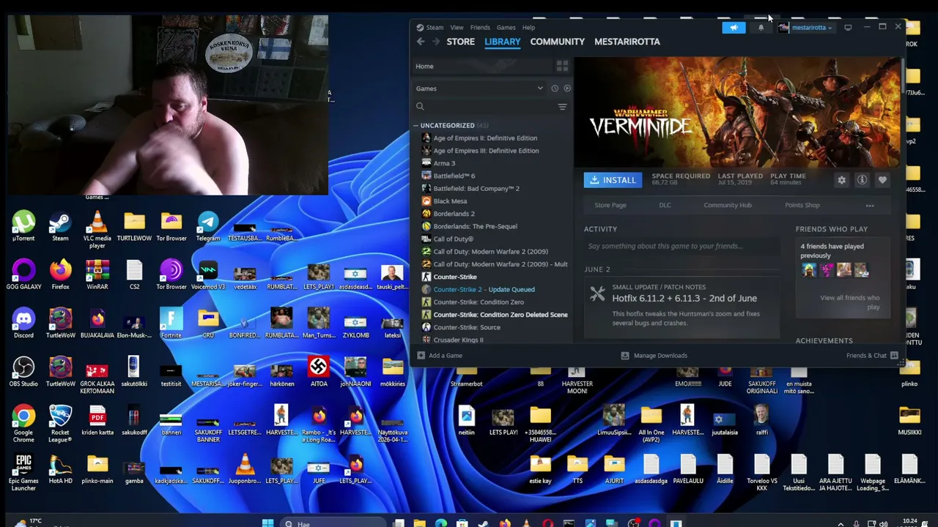Select Counter-Strike: Source in library
938x527 pixels.
(467, 327)
